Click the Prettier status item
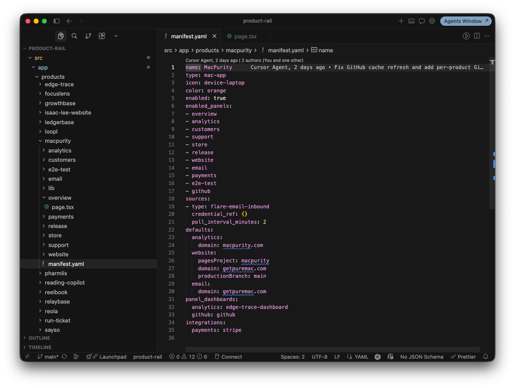Viewport: 515px width, 388px height. (463, 357)
